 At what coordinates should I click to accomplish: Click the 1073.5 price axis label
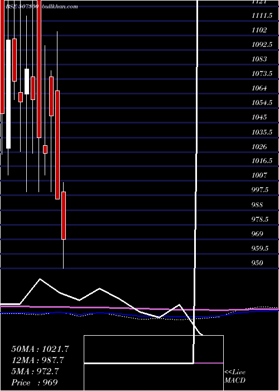click(262, 74)
